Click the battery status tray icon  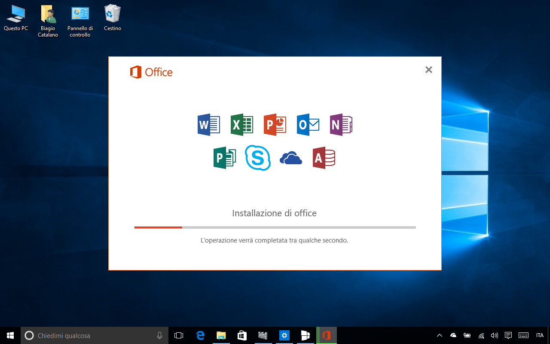click(467, 335)
